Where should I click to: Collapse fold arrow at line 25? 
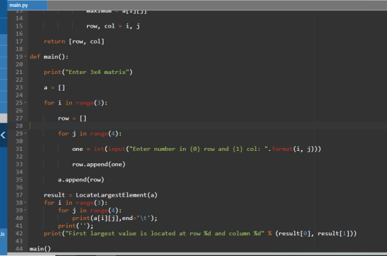tap(25, 102)
